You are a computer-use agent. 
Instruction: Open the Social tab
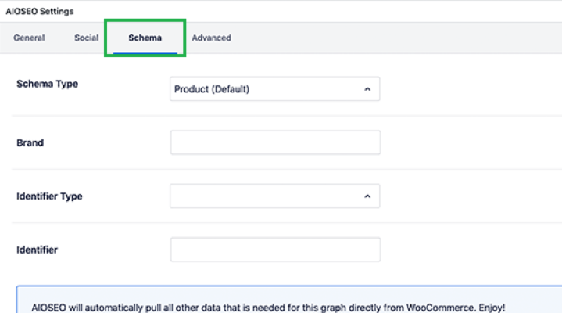pyautogui.click(x=86, y=38)
